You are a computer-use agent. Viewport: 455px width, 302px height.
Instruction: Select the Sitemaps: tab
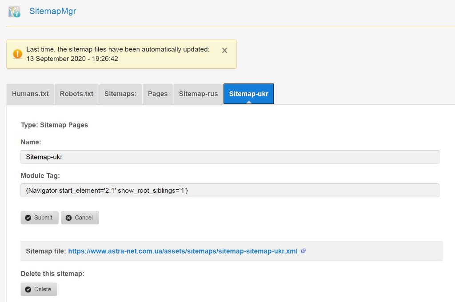pos(120,94)
